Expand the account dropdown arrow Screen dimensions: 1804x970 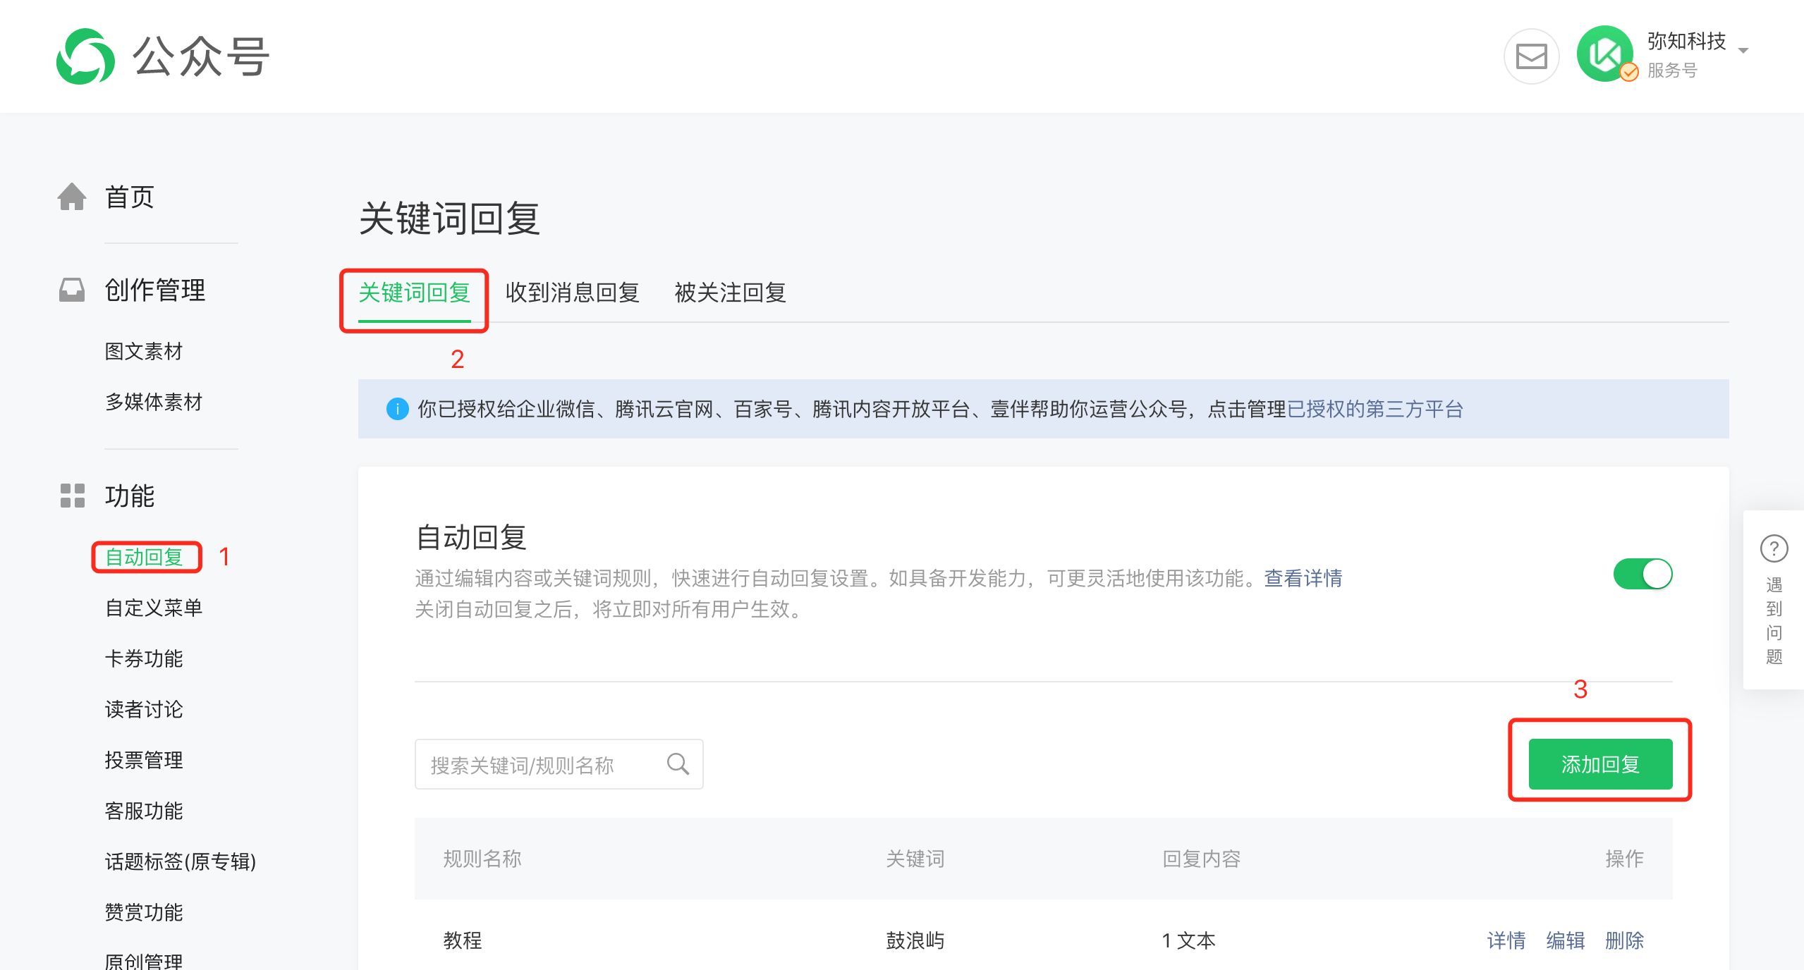click(x=1743, y=51)
